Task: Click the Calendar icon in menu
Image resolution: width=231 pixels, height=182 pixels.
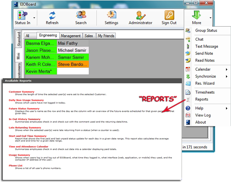Action: click(188, 69)
